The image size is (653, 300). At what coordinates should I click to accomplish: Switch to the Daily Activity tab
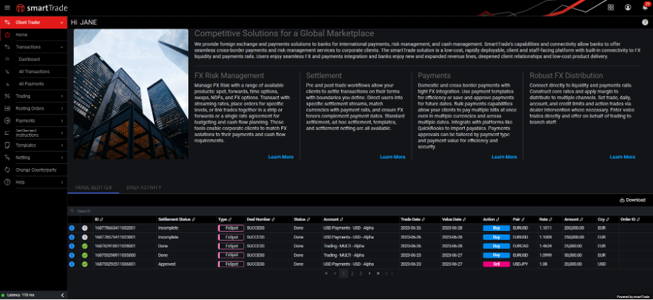pyautogui.click(x=144, y=188)
